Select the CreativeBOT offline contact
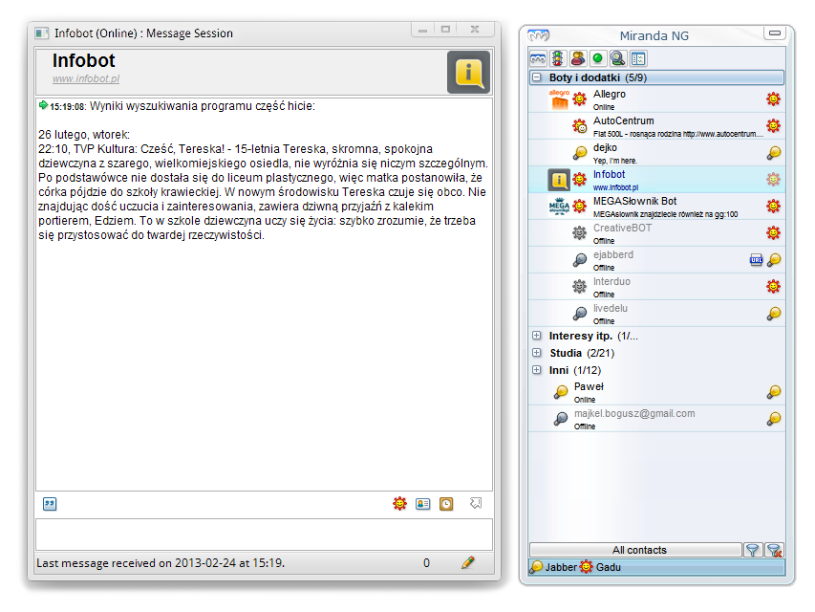Viewport: 815px width, 612px height. click(x=657, y=233)
